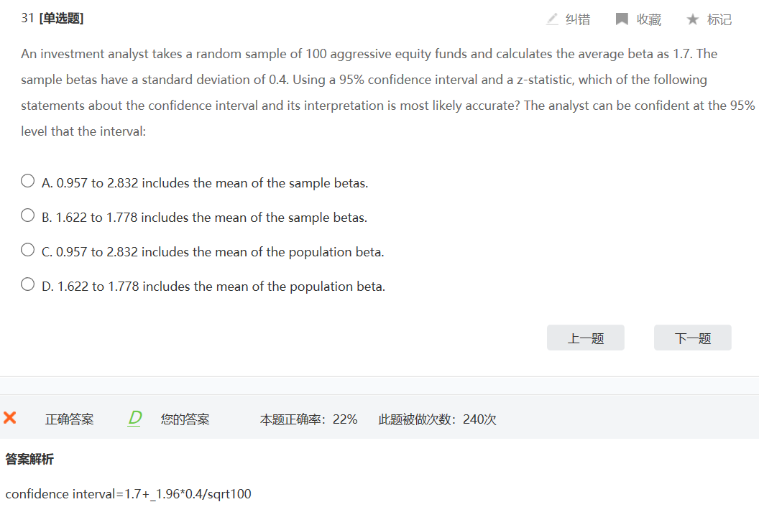Click the red X wrong-answer icon
Image resolution: width=759 pixels, height=507 pixels.
pyautogui.click(x=10, y=418)
